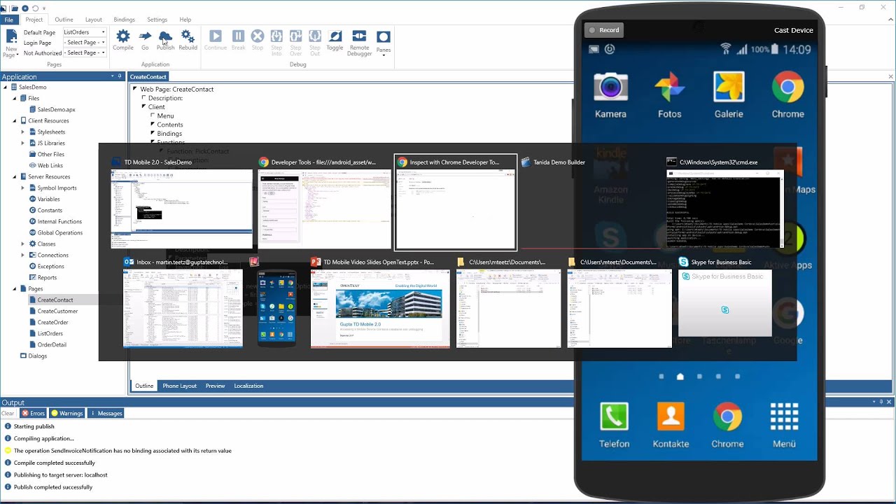This screenshot has width=896, height=504.
Task: Expand the Stylesheets node
Action: 22,132
